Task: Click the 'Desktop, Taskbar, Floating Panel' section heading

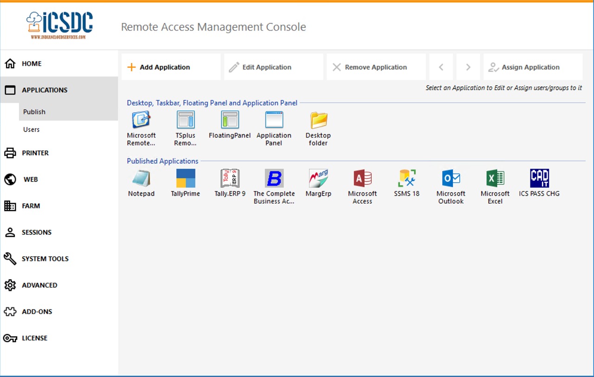Action: coord(212,103)
